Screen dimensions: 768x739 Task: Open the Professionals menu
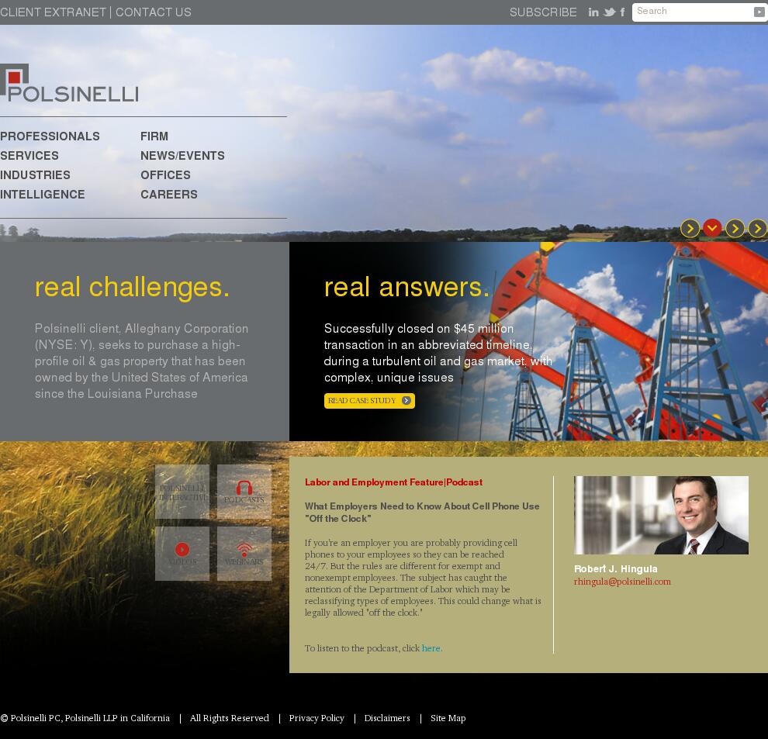tap(50, 136)
